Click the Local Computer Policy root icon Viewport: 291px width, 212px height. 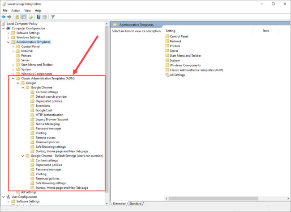click(x=4, y=24)
